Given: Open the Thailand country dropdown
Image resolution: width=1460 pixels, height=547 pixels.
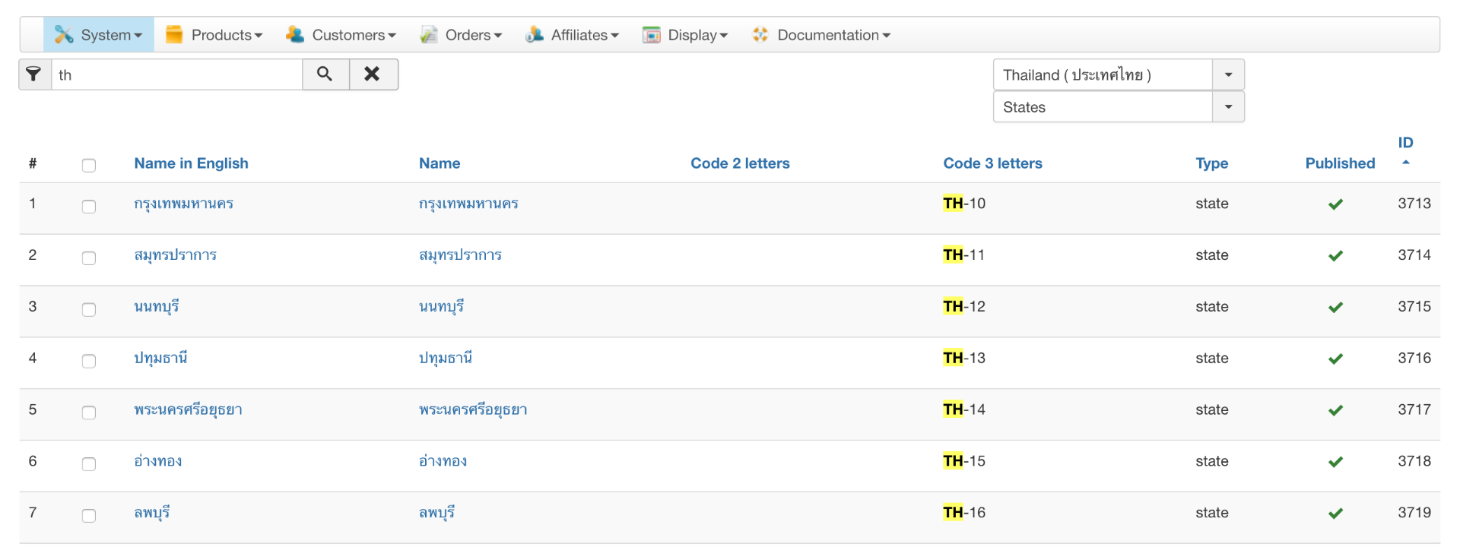Looking at the screenshot, I should pos(1118,74).
